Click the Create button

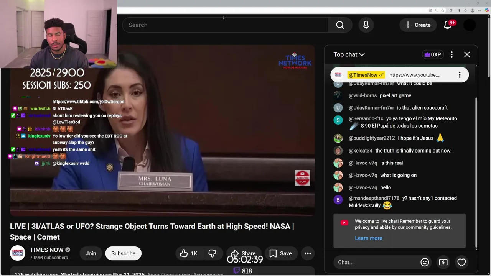[418, 25]
